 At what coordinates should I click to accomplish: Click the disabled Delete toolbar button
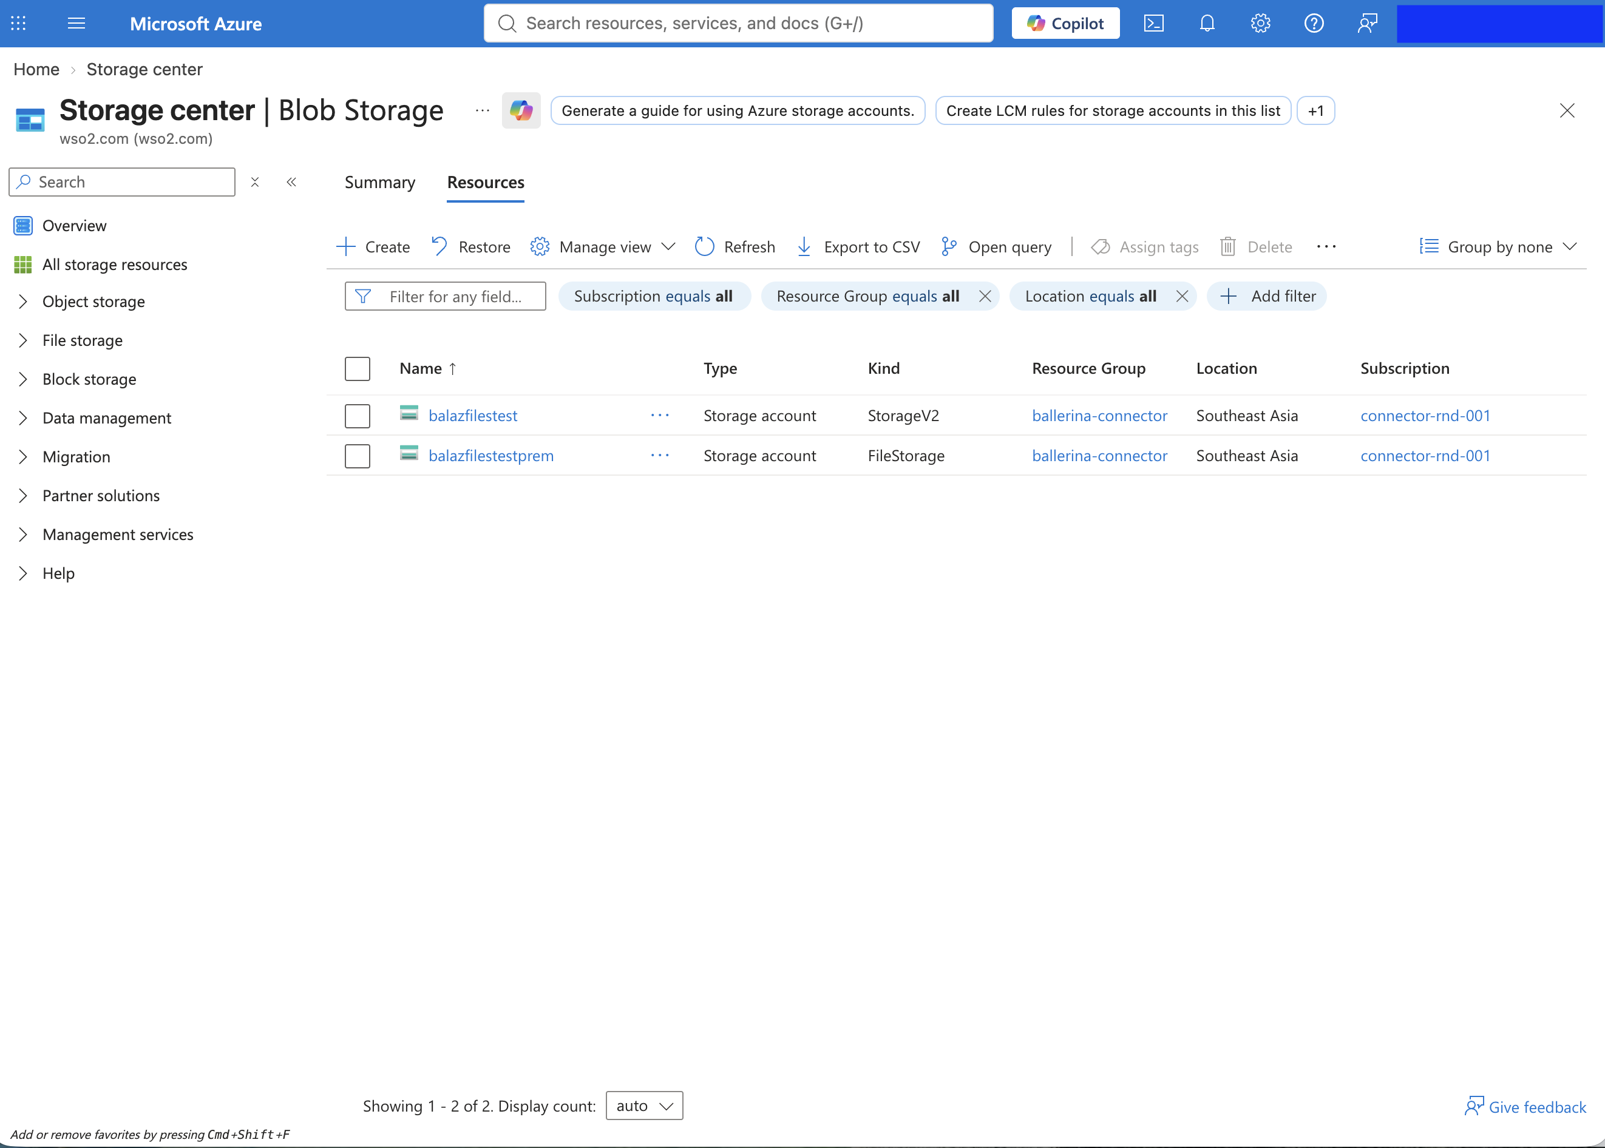pyautogui.click(x=1257, y=247)
